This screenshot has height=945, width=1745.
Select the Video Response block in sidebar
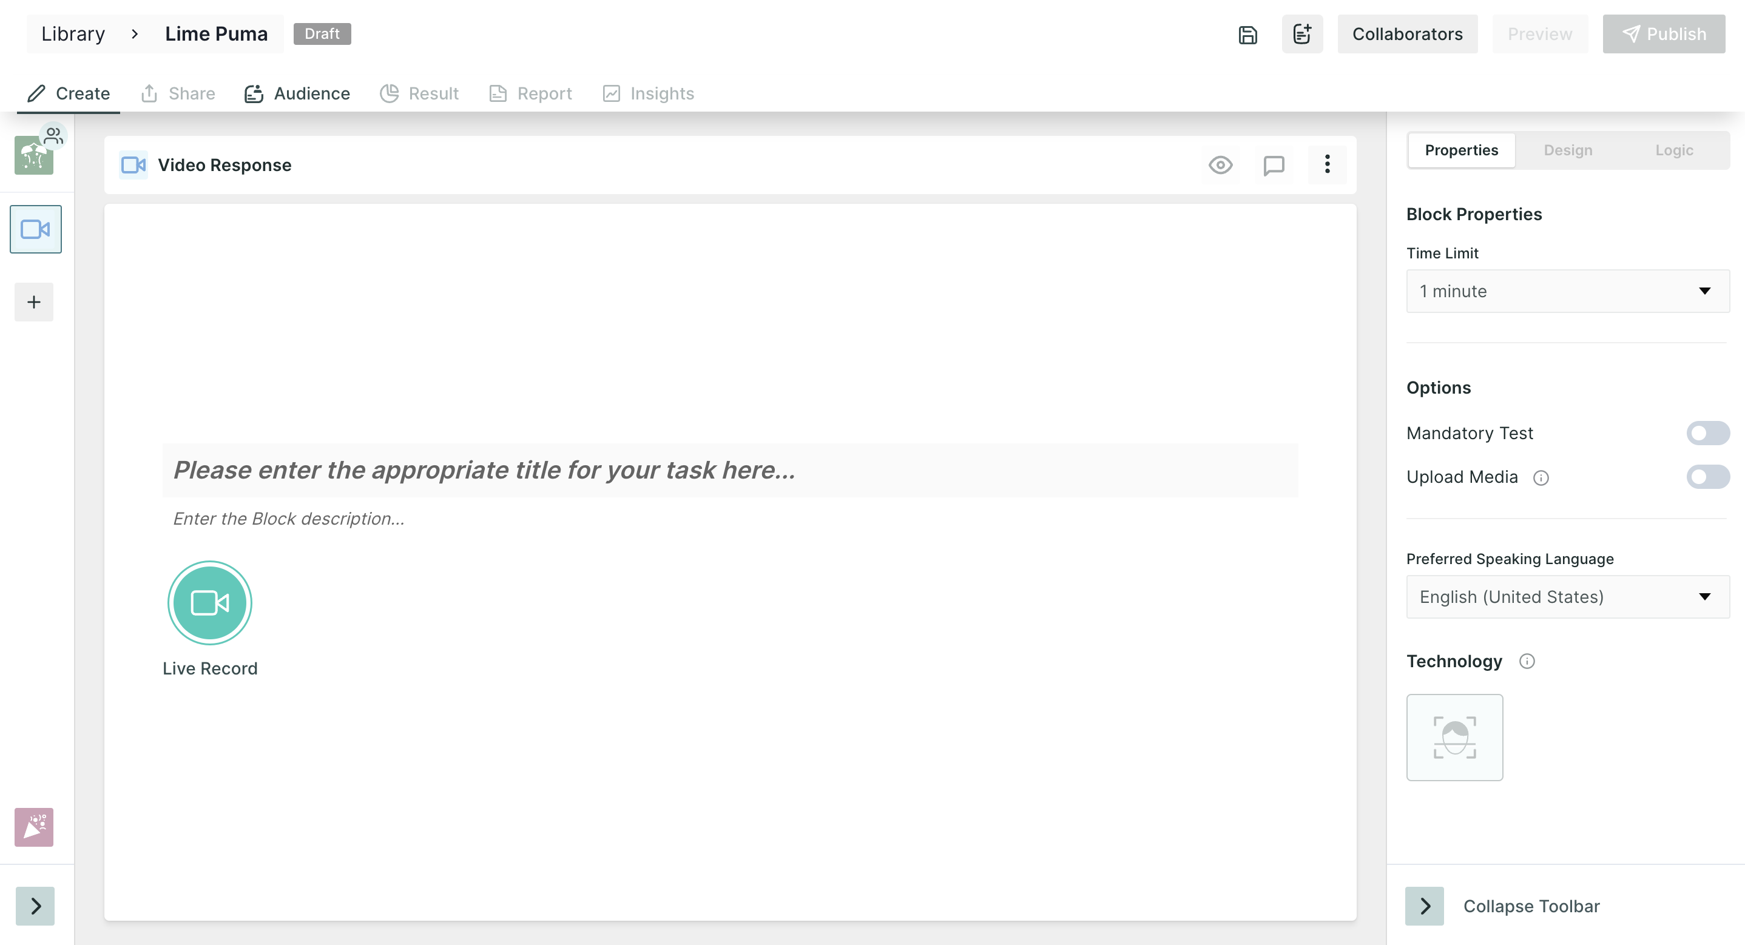coord(35,229)
